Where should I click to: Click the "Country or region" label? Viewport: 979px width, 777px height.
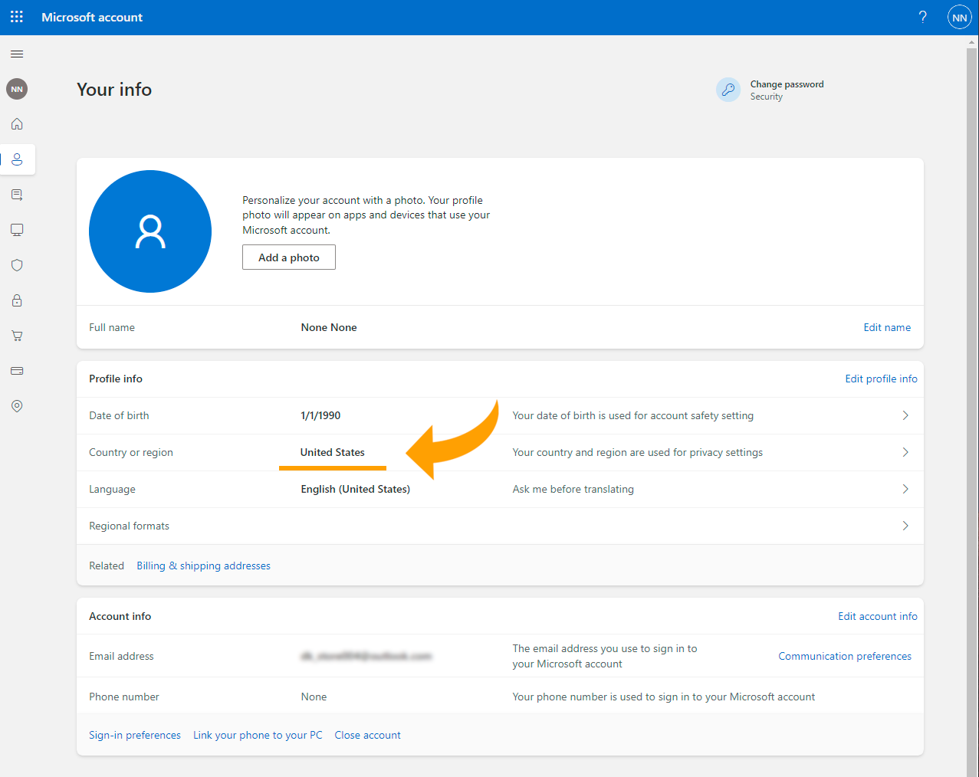point(131,452)
